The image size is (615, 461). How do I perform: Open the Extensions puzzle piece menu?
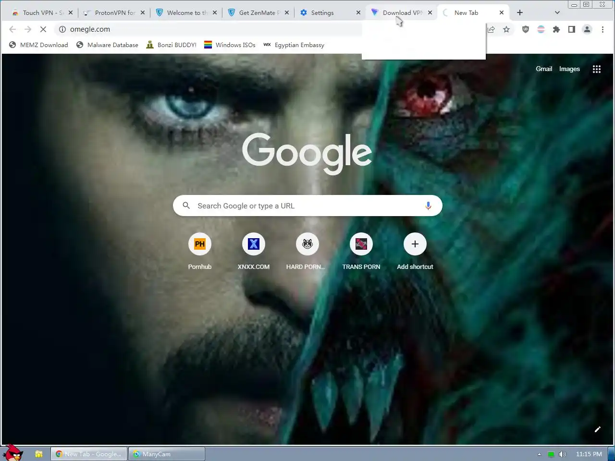coord(556,29)
